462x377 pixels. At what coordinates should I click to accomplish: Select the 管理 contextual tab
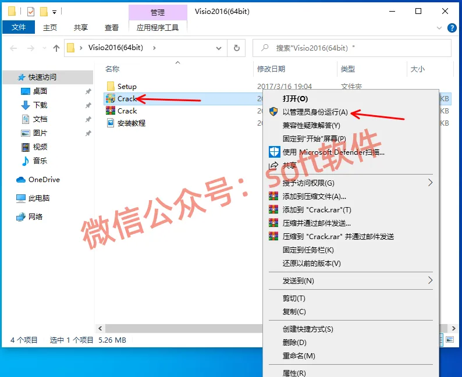pos(158,12)
